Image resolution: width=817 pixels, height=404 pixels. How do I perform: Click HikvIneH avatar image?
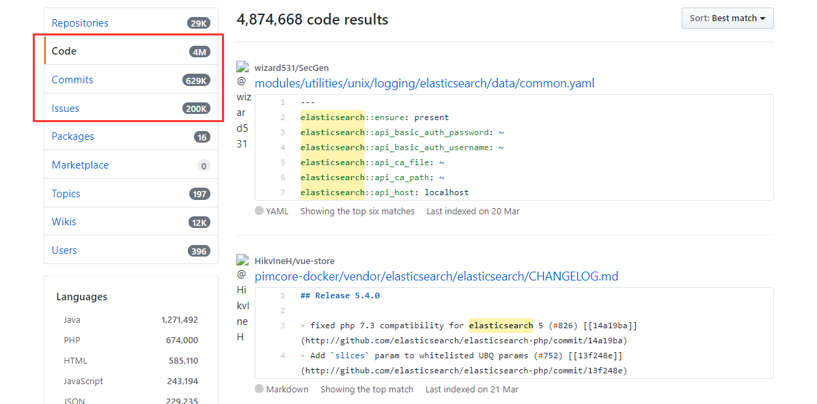click(242, 260)
